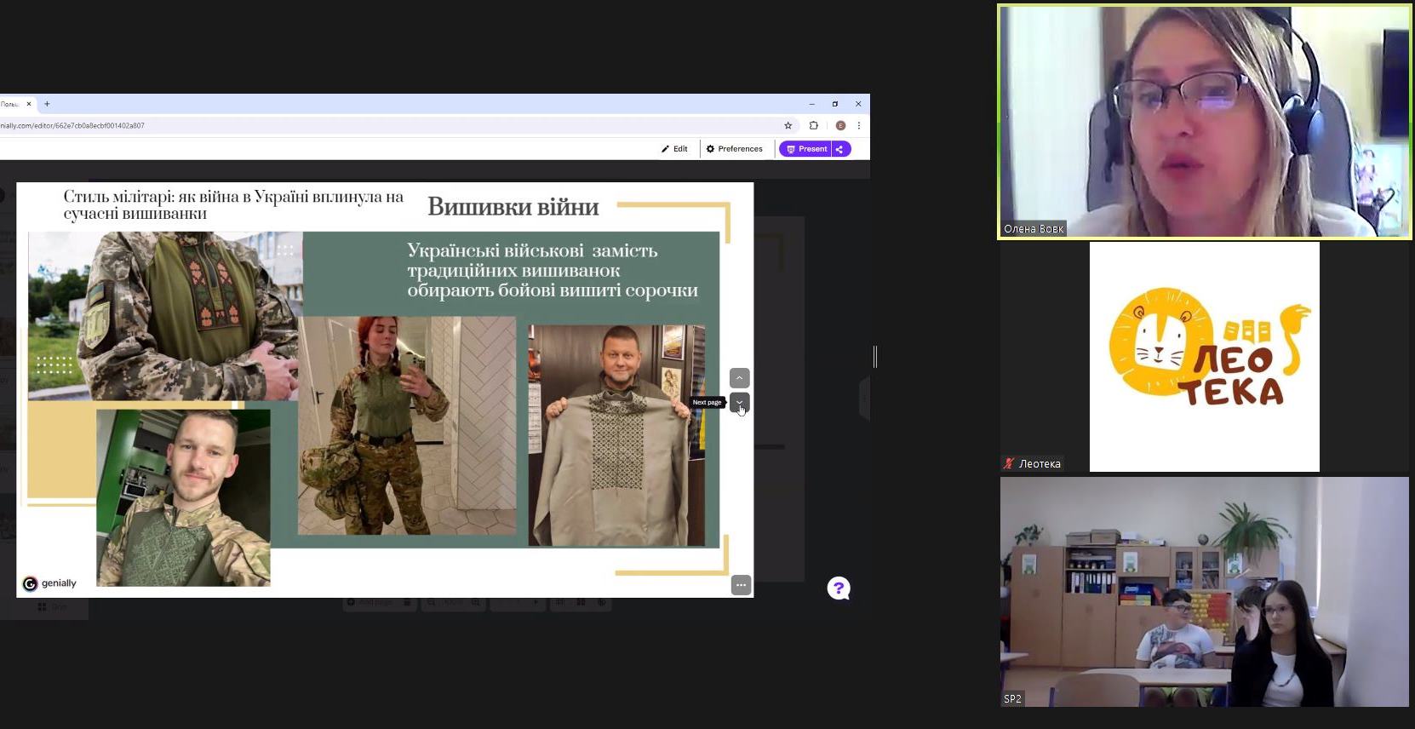Open the browser extensions puzzle icon
Viewport: 1415px width, 729px height.
814,125
